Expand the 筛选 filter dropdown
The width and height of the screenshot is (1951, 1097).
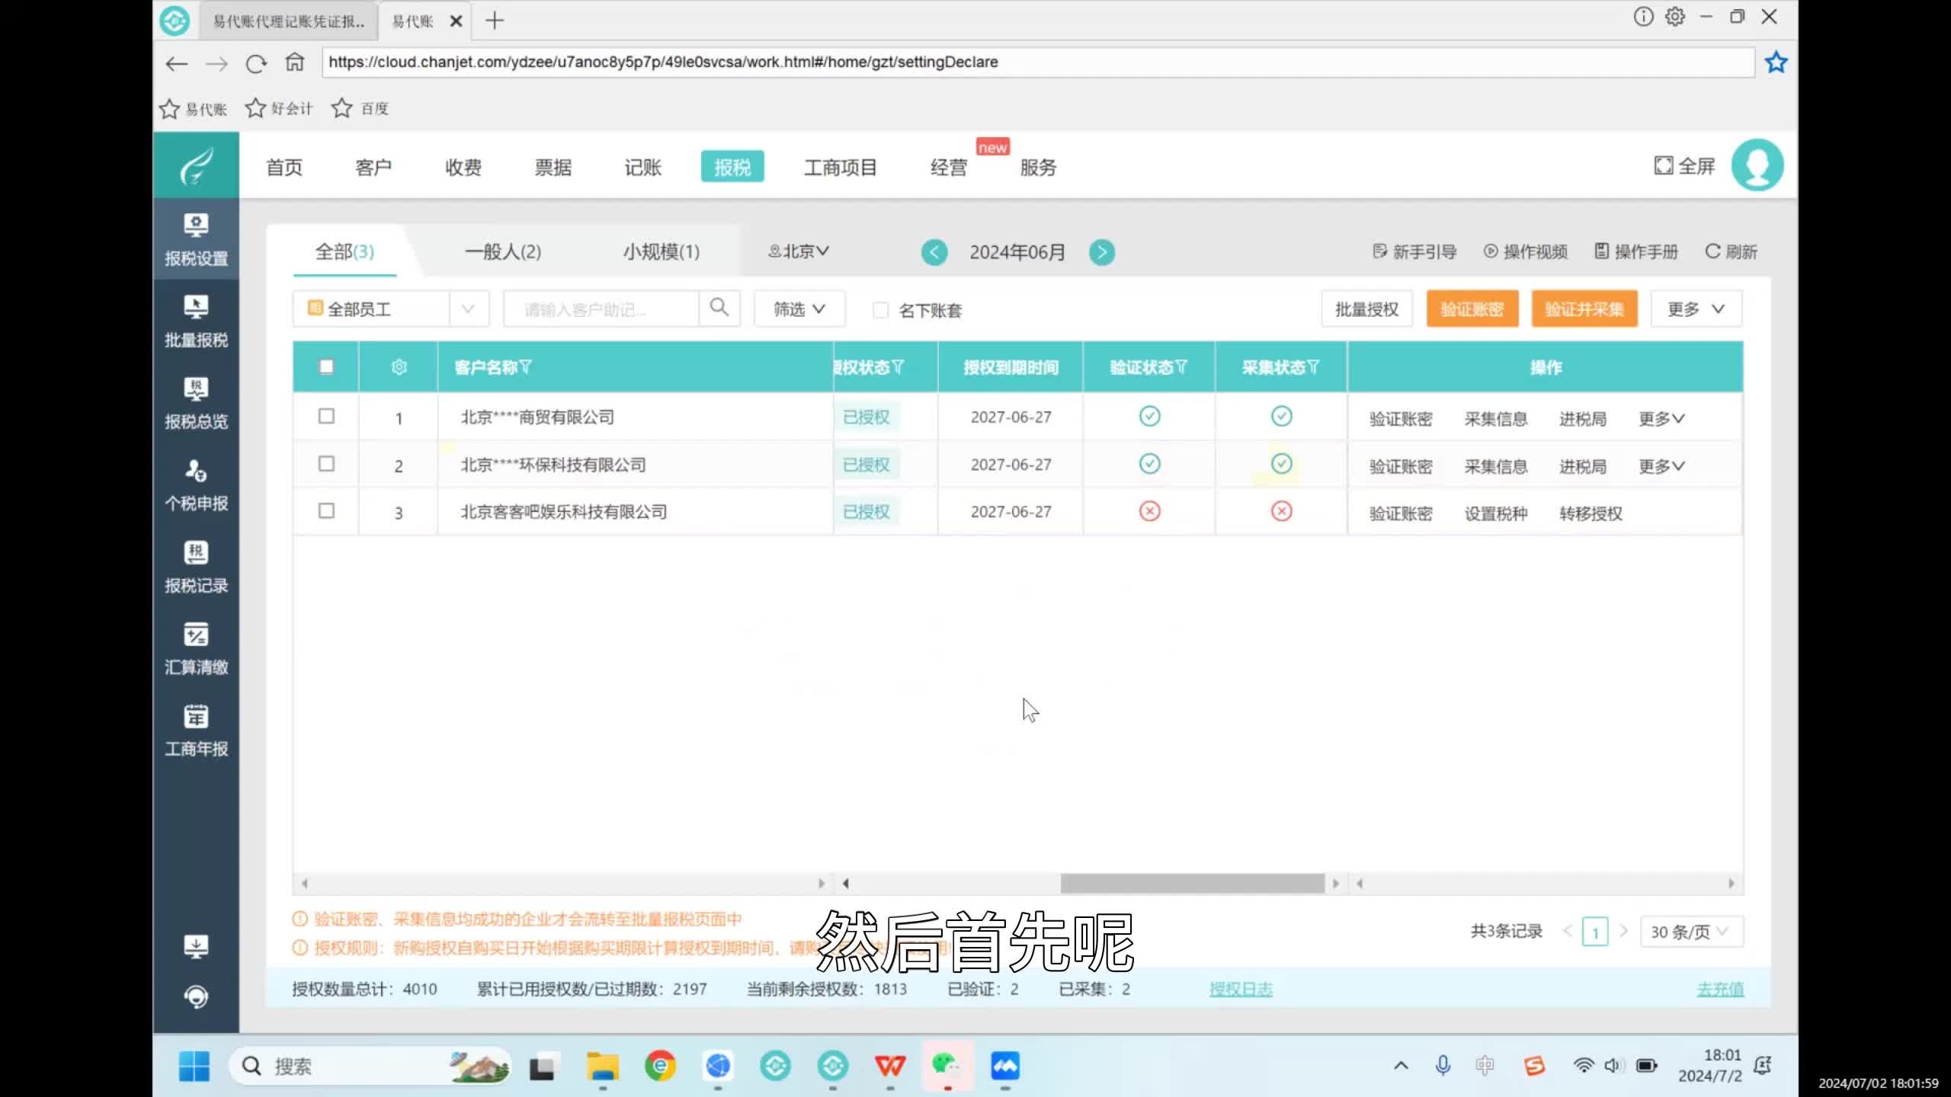click(798, 309)
